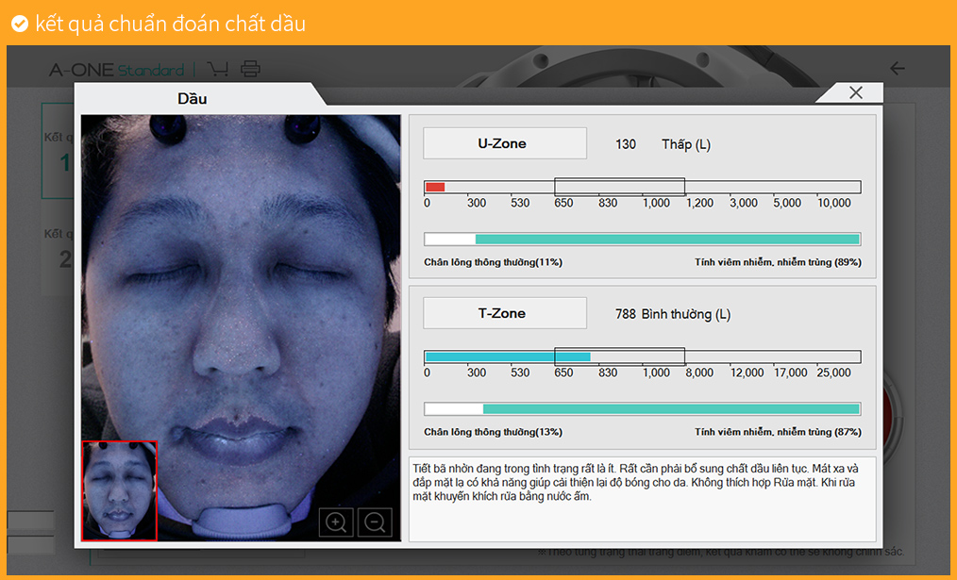This screenshot has width=957, height=580.
Task: Zoom out of the face image
Action: [376, 522]
